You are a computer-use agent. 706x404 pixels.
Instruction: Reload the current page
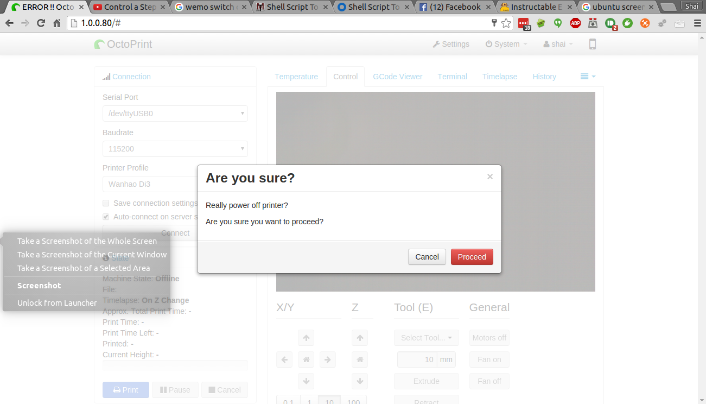41,23
